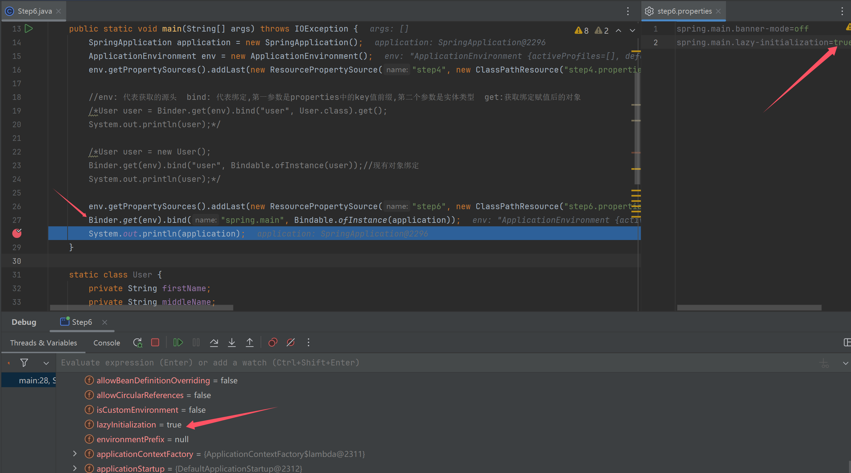
Task: Close the step6.properties tab
Action: point(719,11)
